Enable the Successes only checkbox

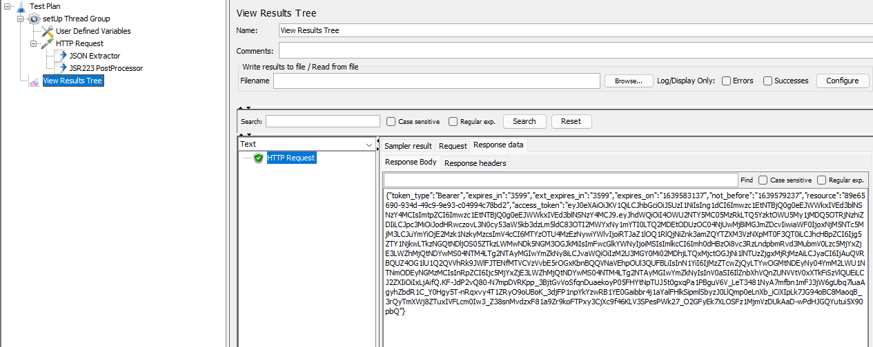click(x=767, y=81)
